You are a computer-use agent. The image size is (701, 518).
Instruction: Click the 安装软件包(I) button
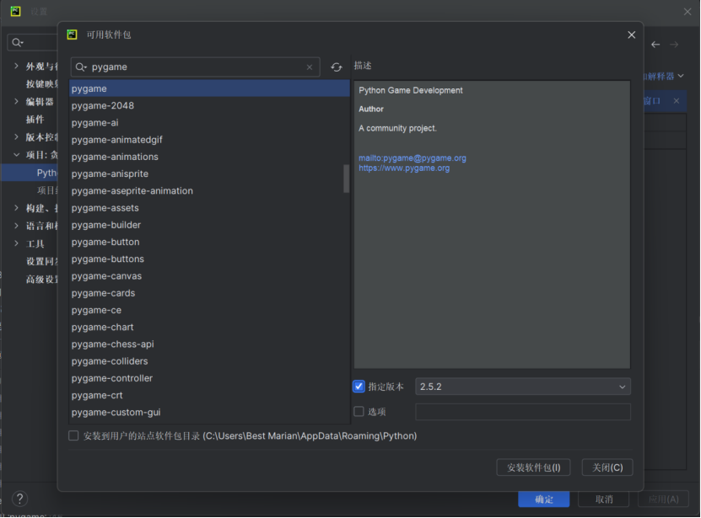[x=533, y=467]
